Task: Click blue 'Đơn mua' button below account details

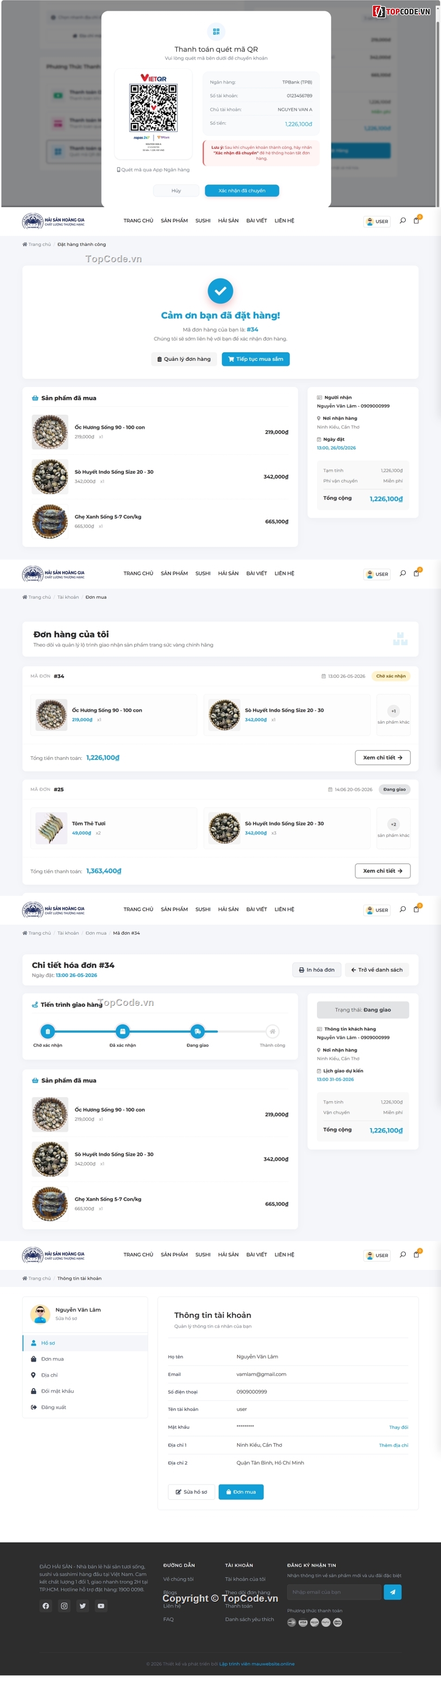Action: [241, 1492]
